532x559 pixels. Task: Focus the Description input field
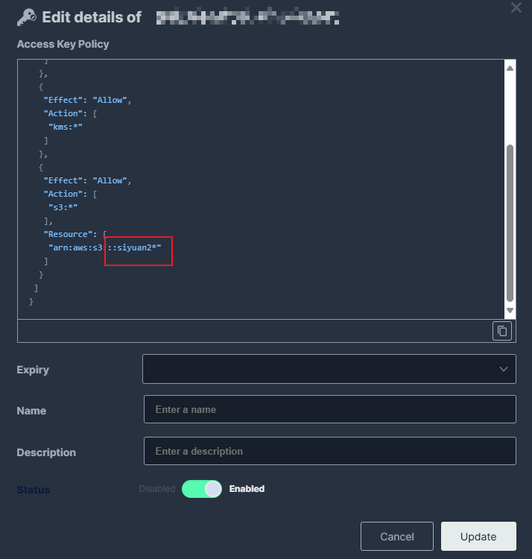click(x=329, y=451)
